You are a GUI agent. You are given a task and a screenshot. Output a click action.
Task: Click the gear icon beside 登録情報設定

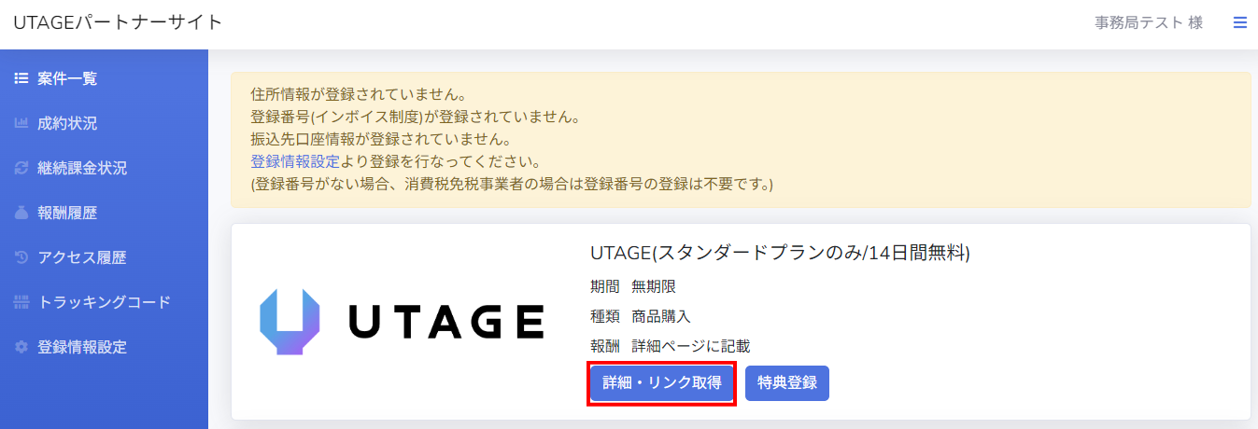21,348
